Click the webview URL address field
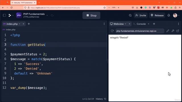 click(140, 31)
